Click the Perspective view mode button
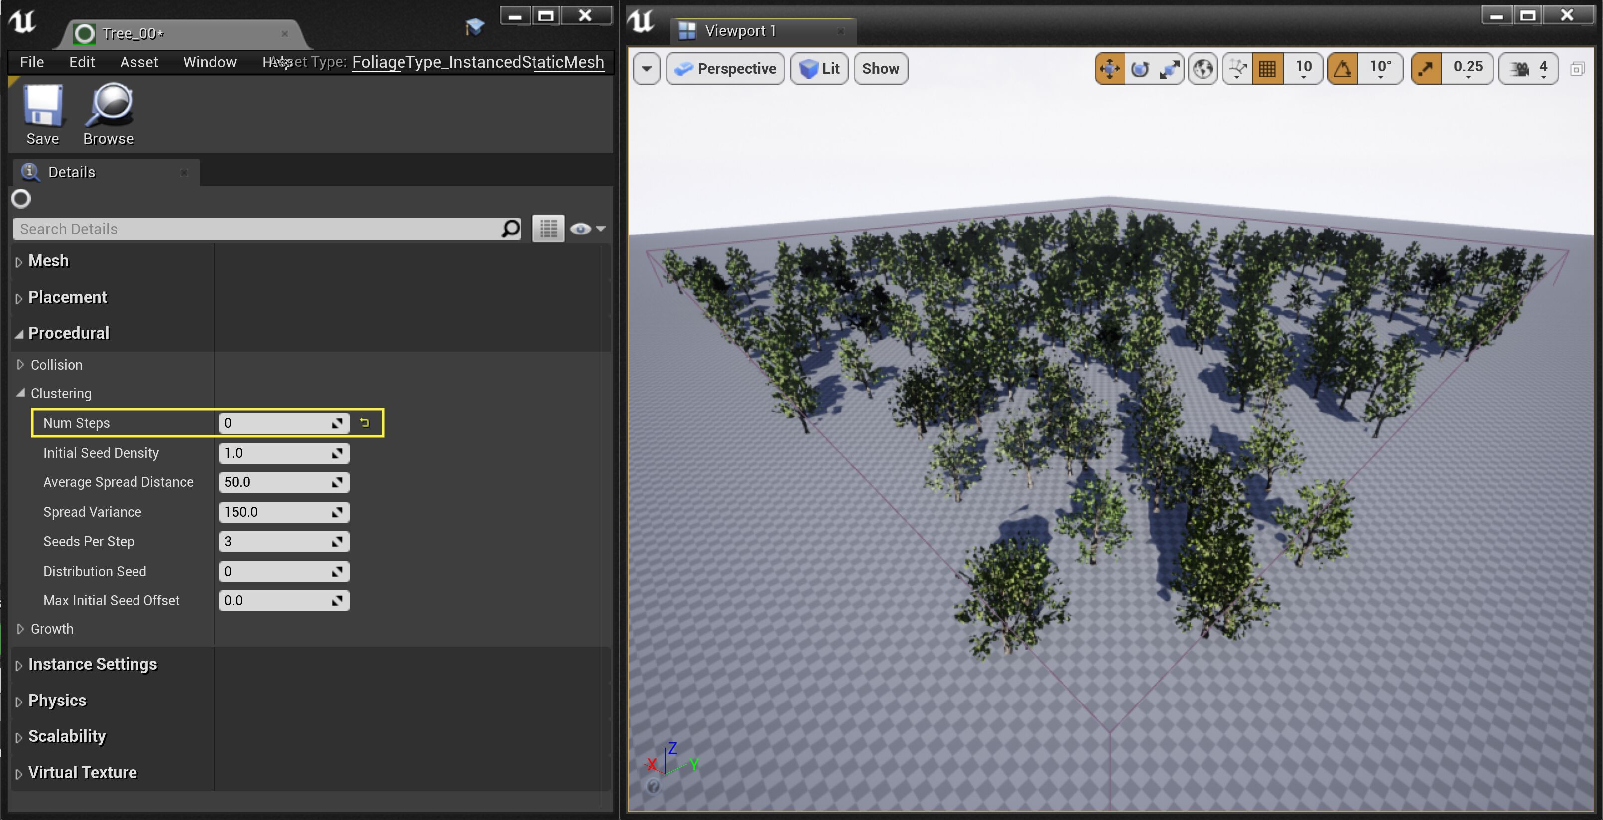Image resolution: width=1603 pixels, height=820 pixels. 725,68
